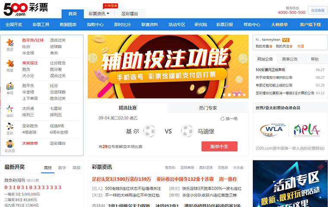Filter news by 胜负彩
The height and width of the screenshot is (207, 328).
170,167
